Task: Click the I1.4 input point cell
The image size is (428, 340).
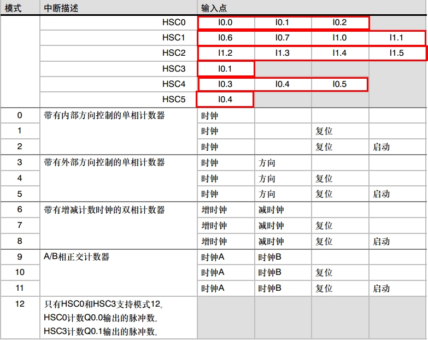Action: [x=339, y=53]
